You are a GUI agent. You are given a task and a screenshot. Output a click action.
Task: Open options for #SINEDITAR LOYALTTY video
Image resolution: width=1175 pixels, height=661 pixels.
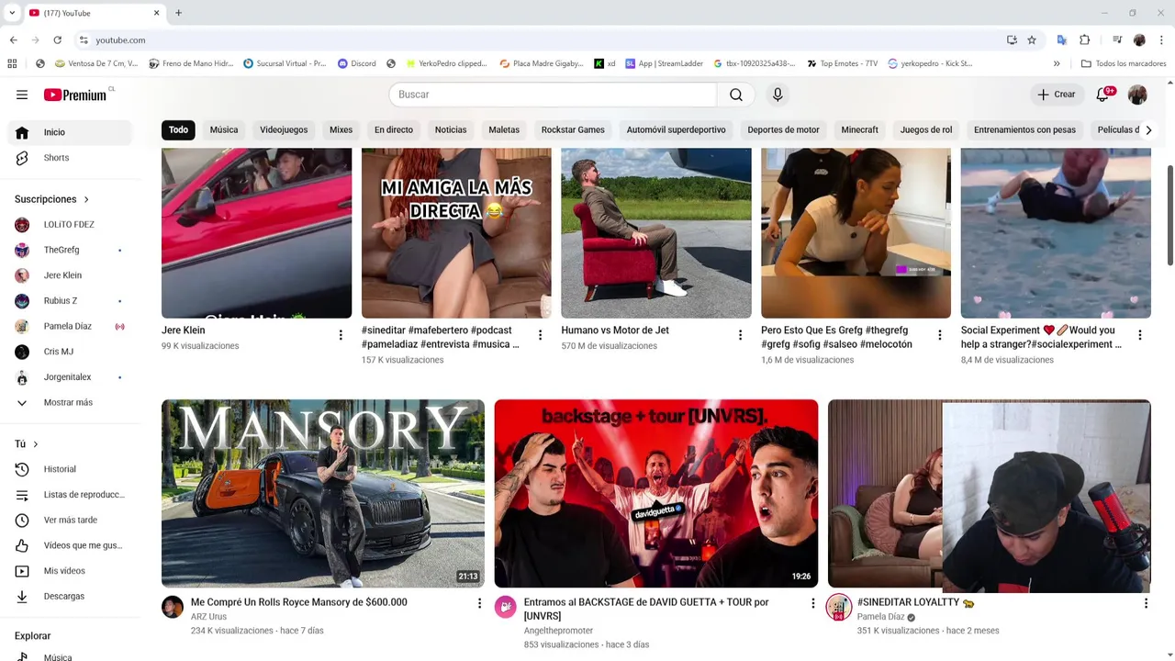pos(1145,603)
